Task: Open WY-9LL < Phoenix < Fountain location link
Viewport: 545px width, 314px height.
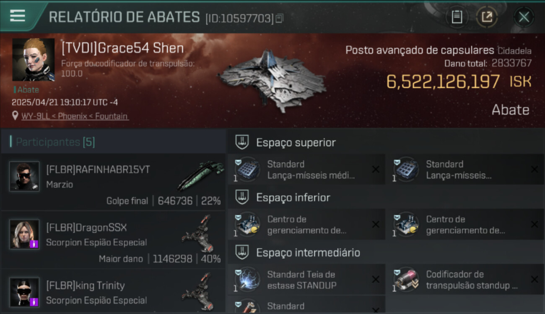Action: coord(75,116)
